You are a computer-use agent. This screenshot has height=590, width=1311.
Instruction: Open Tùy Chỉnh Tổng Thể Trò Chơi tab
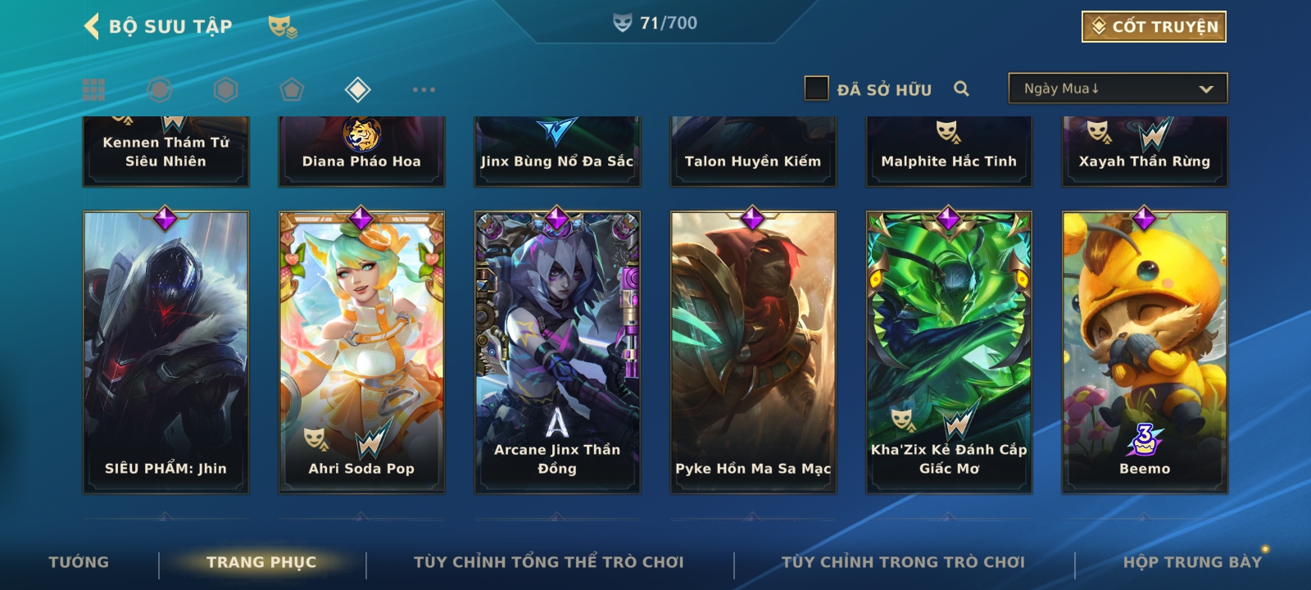pyautogui.click(x=549, y=562)
